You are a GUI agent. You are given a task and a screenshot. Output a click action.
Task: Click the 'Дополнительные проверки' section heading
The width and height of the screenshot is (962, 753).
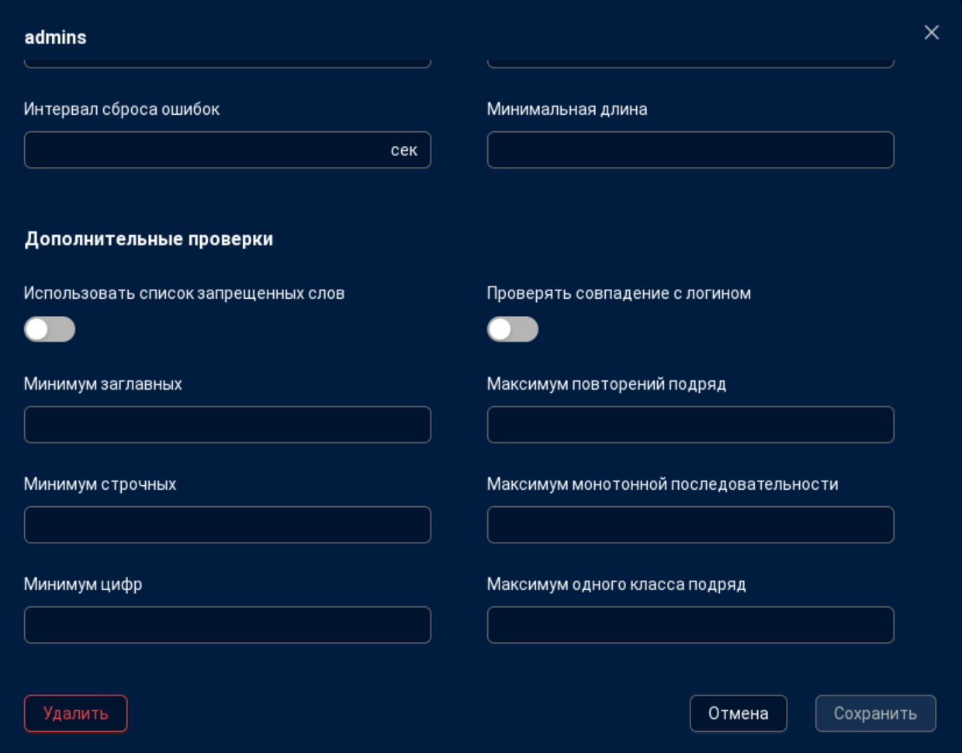tap(148, 239)
